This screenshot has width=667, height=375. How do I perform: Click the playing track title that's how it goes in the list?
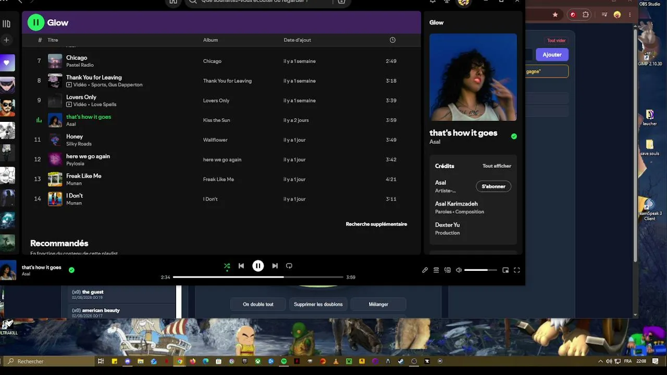click(89, 117)
